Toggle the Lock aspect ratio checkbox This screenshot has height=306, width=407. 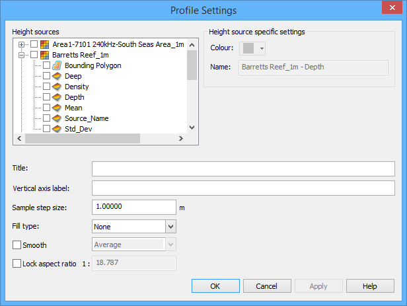[17, 264]
